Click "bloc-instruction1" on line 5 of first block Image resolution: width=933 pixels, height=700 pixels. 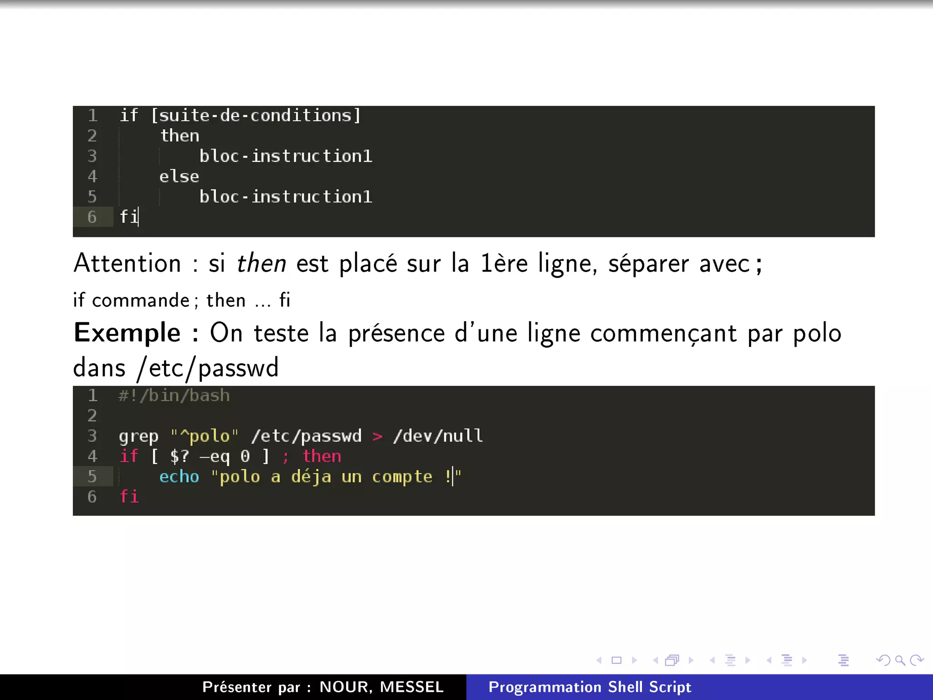[286, 196]
